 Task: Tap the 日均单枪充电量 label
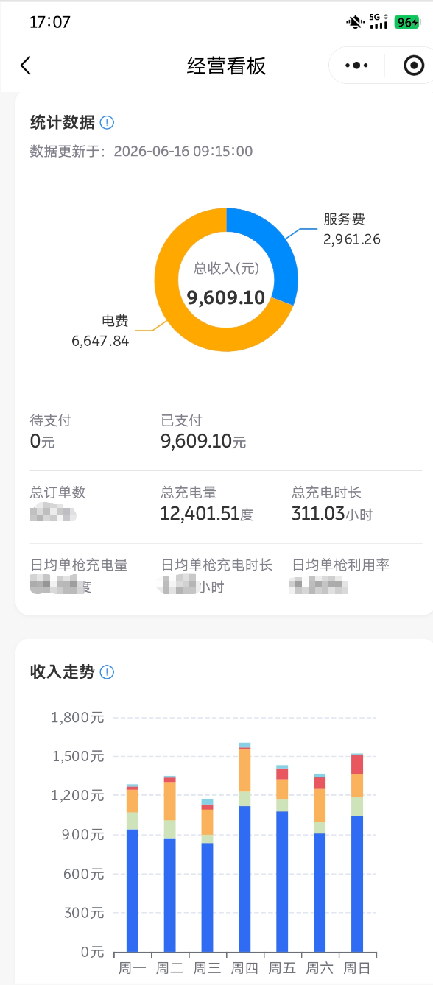click(79, 565)
